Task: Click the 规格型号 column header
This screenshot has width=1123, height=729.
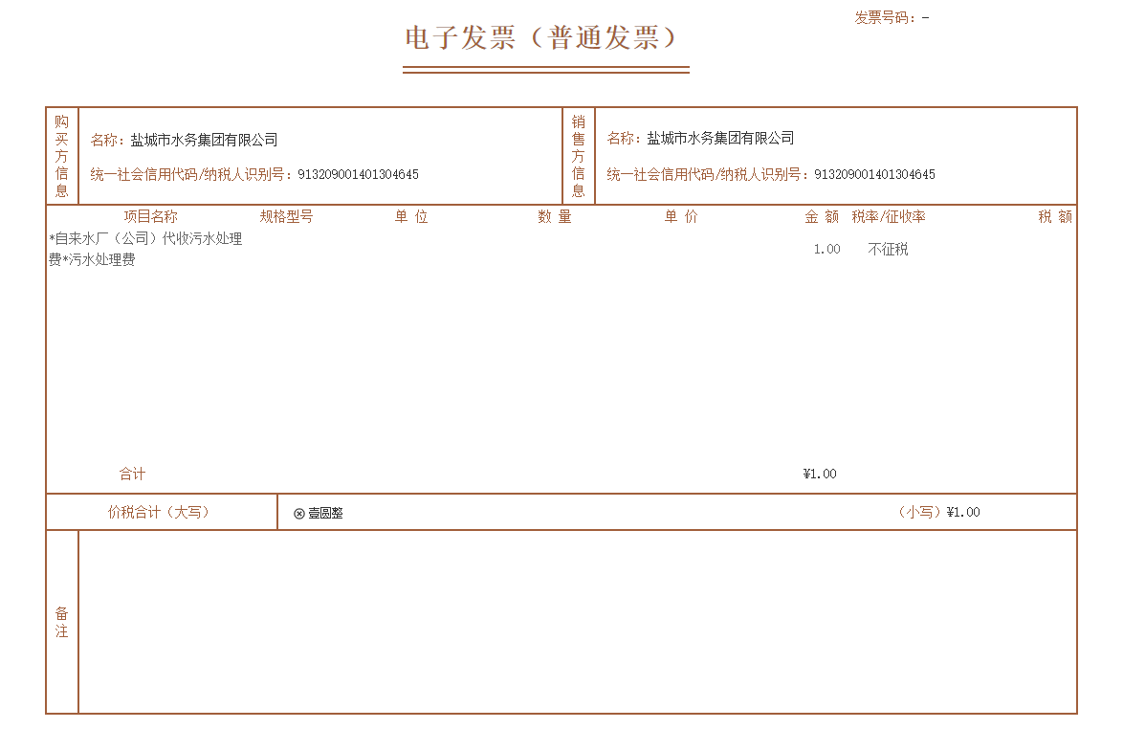Action: pyautogui.click(x=286, y=216)
